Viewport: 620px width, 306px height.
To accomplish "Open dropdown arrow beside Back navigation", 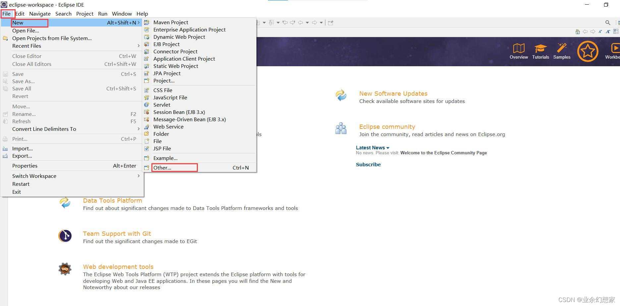I will tap(307, 23).
